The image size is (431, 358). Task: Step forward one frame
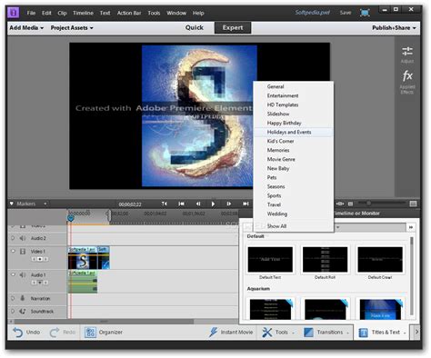[229, 204]
